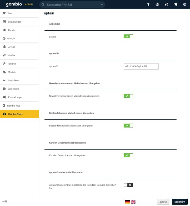Click the Zurück button
The image size is (190, 206).
163,202
